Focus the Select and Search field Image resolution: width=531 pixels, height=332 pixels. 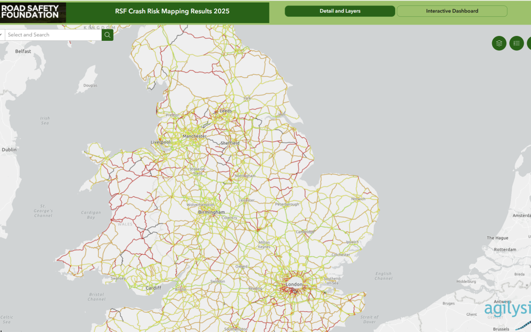coord(53,35)
